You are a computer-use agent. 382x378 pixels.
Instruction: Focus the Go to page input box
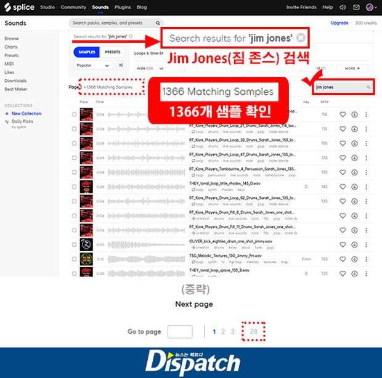pos(180,331)
